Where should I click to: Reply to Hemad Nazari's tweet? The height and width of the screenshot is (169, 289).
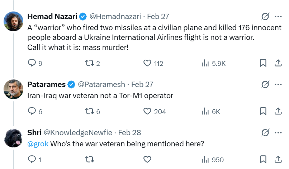coord(32,63)
